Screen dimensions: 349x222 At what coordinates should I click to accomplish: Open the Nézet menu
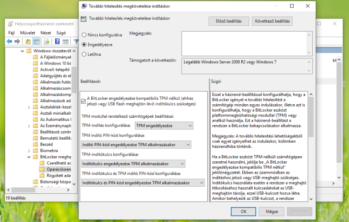pos(46,33)
